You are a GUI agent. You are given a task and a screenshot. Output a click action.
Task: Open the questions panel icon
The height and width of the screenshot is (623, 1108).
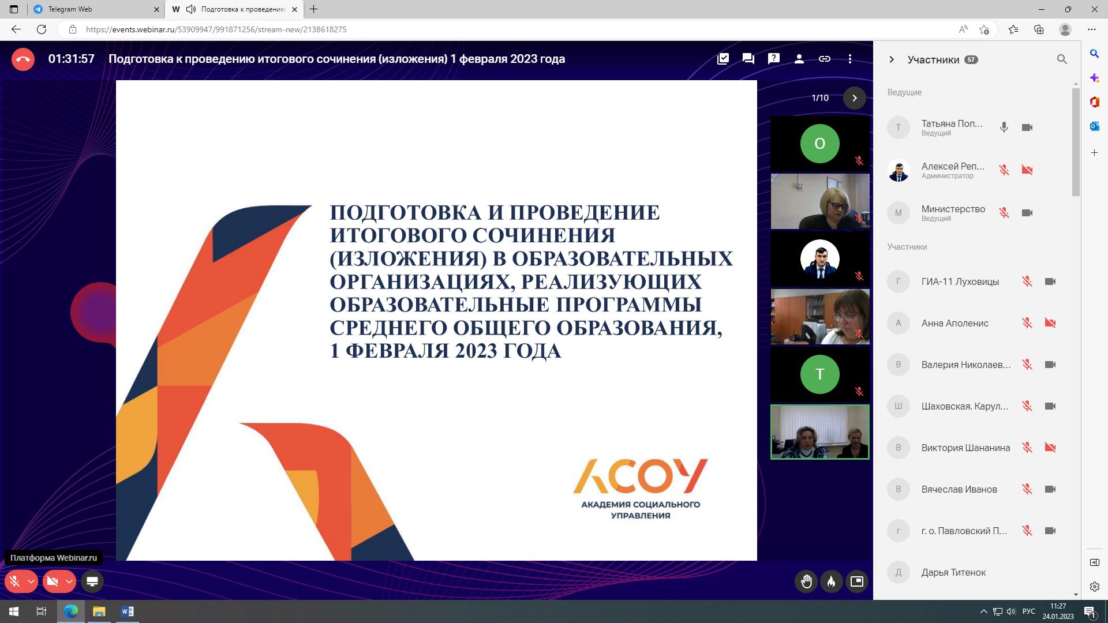pyautogui.click(x=774, y=59)
